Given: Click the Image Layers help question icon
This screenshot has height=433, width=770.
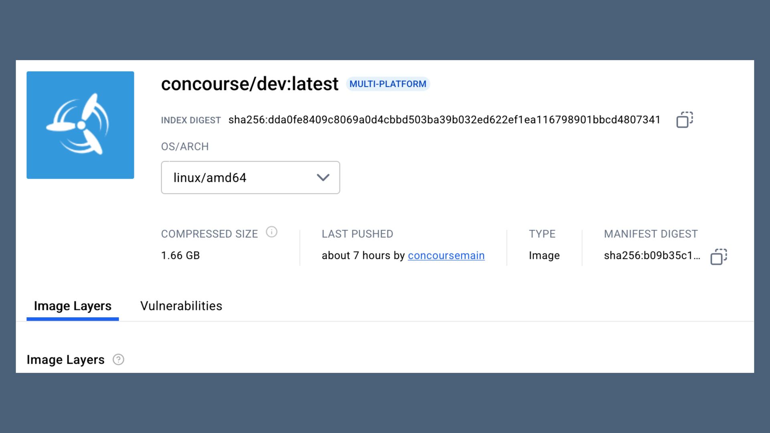Looking at the screenshot, I should [x=118, y=360].
